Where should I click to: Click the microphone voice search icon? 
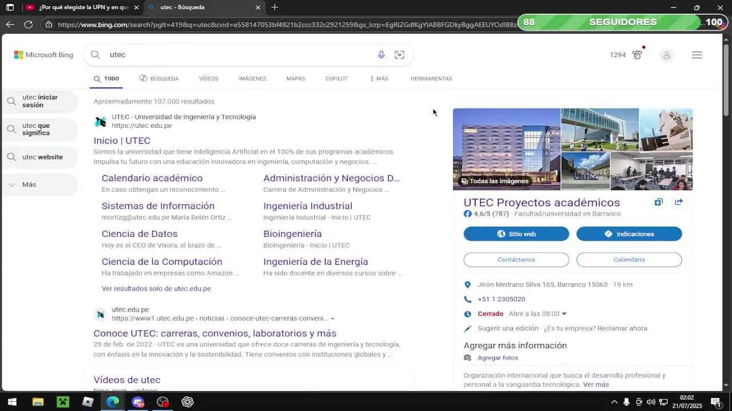click(x=381, y=55)
